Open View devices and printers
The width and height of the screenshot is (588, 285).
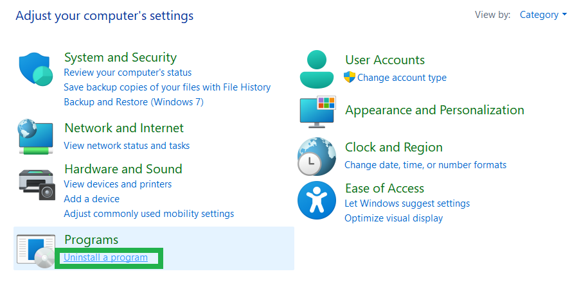118,184
